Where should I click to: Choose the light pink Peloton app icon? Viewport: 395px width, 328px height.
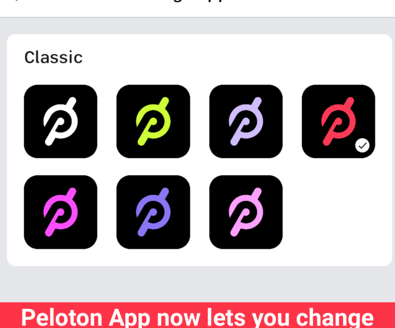[x=246, y=212]
